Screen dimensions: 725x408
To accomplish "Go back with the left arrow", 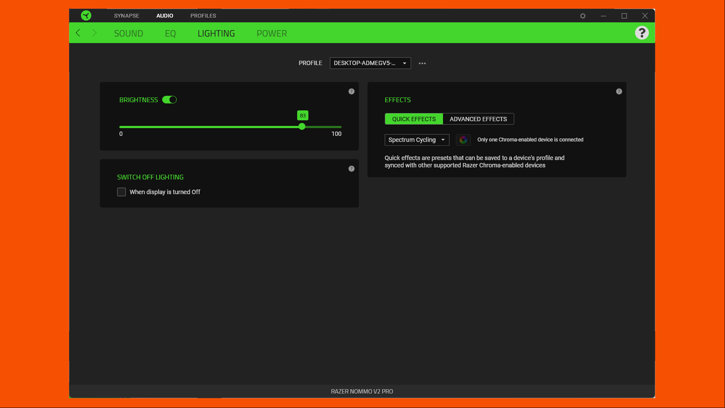I will point(78,33).
